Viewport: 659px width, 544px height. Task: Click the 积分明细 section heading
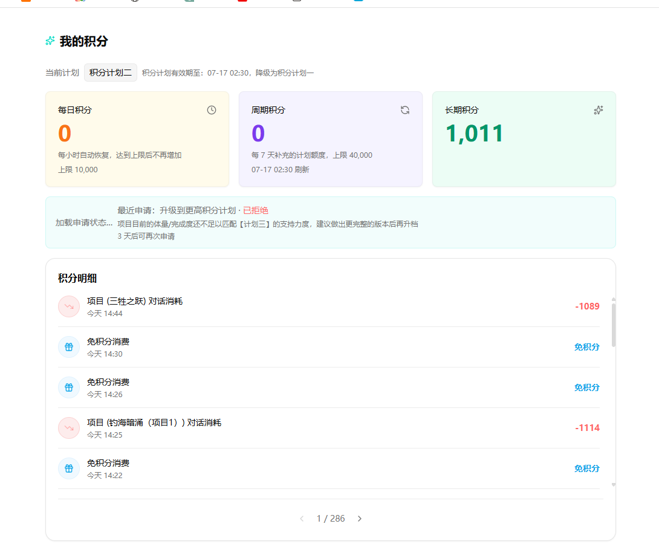[77, 278]
